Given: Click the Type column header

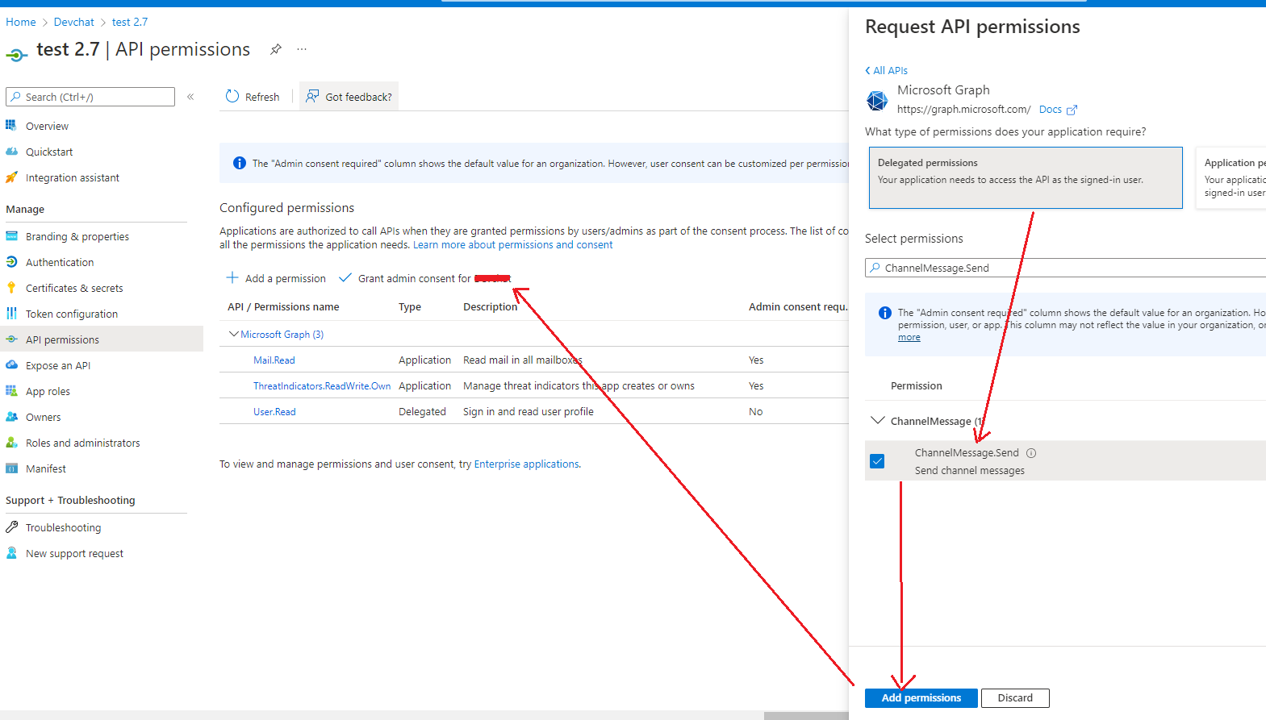Looking at the screenshot, I should (x=410, y=307).
